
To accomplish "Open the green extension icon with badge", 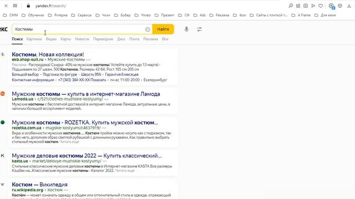I will pyautogui.click(x=332, y=6).
